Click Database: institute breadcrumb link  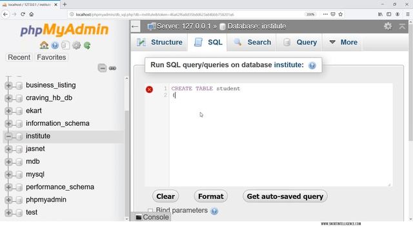pyautogui.click(x=257, y=26)
